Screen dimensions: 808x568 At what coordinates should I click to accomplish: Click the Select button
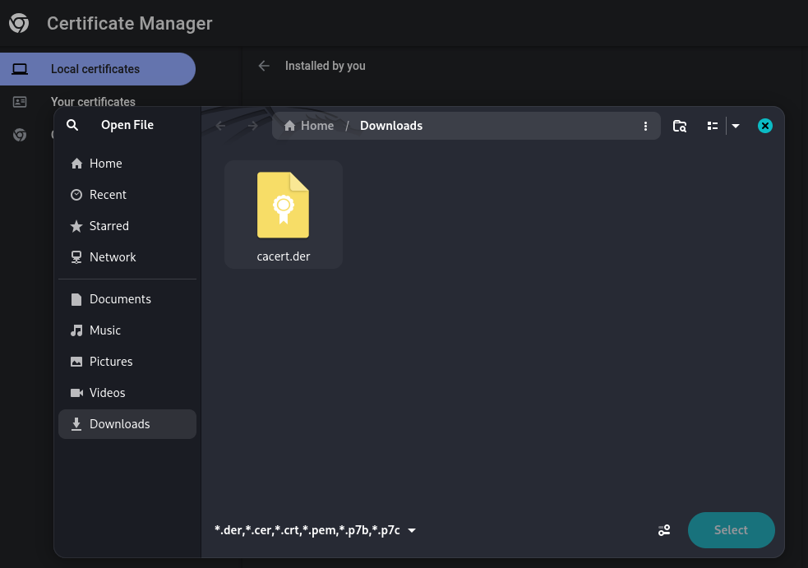(x=731, y=530)
